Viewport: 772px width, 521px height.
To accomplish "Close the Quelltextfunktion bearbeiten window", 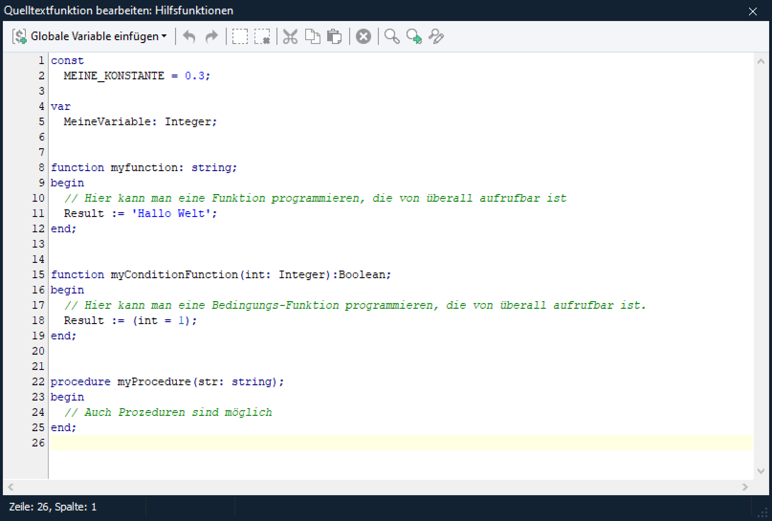I will point(753,11).
